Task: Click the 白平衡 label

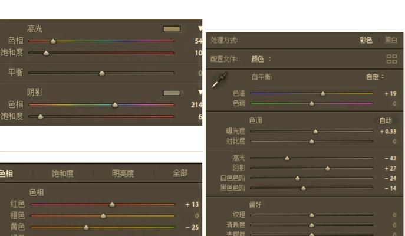Action: [262, 77]
